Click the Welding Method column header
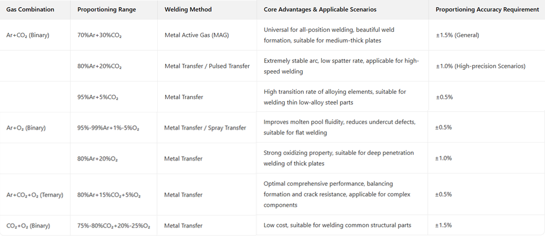The image size is (545, 236). [188, 10]
